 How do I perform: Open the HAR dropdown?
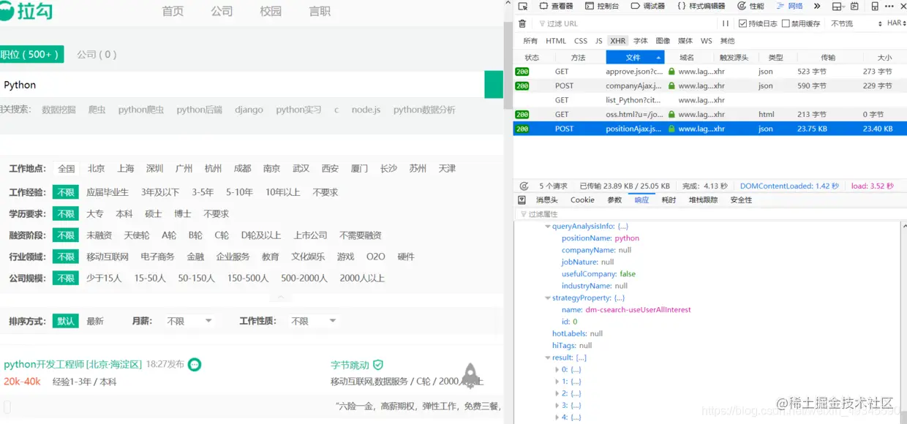896,23
